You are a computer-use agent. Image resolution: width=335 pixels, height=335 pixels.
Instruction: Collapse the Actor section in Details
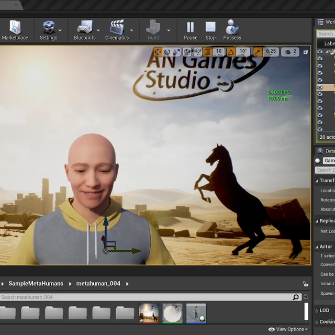[x=326, y=247]
